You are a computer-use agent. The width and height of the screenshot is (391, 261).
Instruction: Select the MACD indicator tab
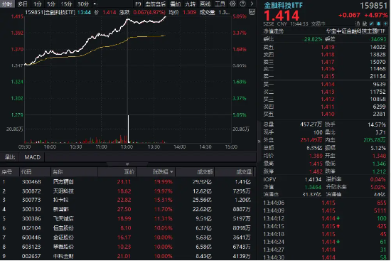click(33, 157)
